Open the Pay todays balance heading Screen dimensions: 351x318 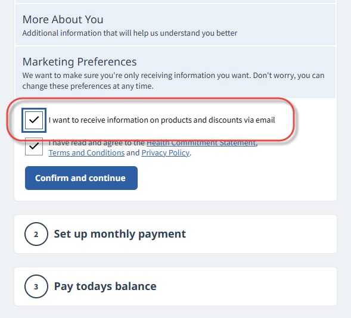coord(105,286)
